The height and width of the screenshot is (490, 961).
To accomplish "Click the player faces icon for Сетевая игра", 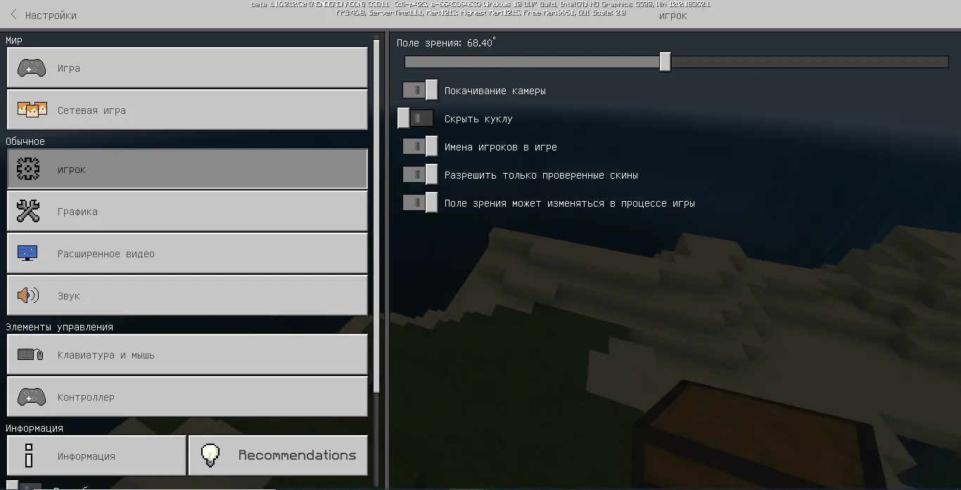I will [x=31, y=110].
